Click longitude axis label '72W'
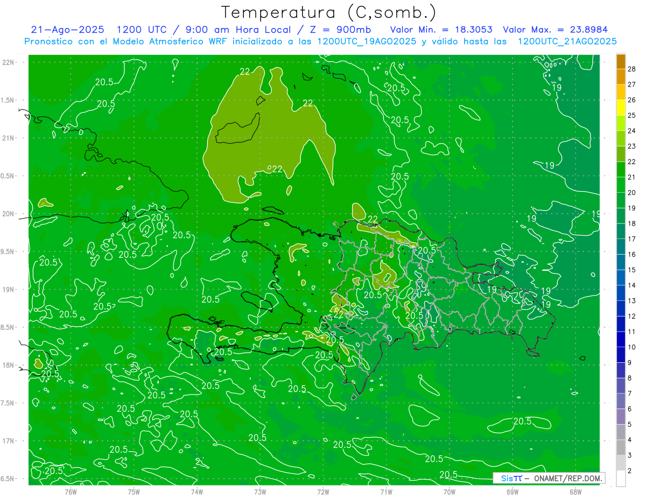 point(323,491)
